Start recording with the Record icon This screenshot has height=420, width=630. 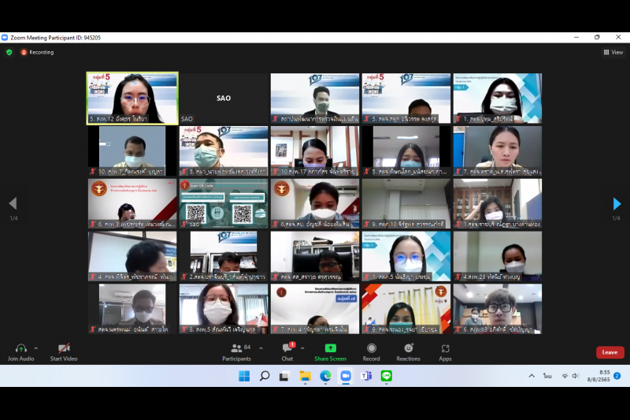371,348
